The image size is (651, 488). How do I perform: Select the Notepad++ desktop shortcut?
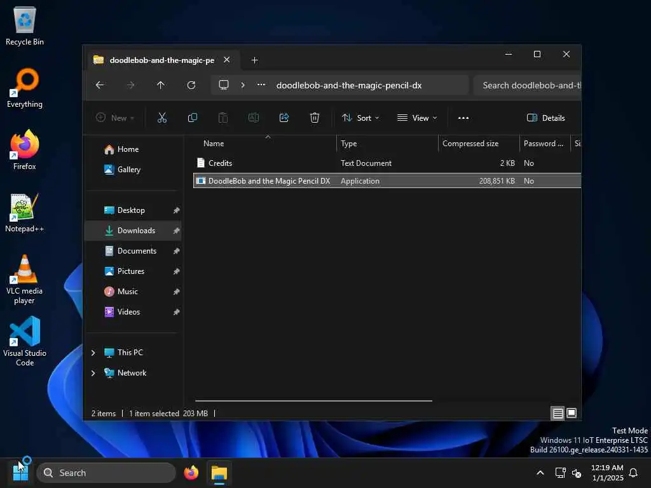(x=25, y=212)
